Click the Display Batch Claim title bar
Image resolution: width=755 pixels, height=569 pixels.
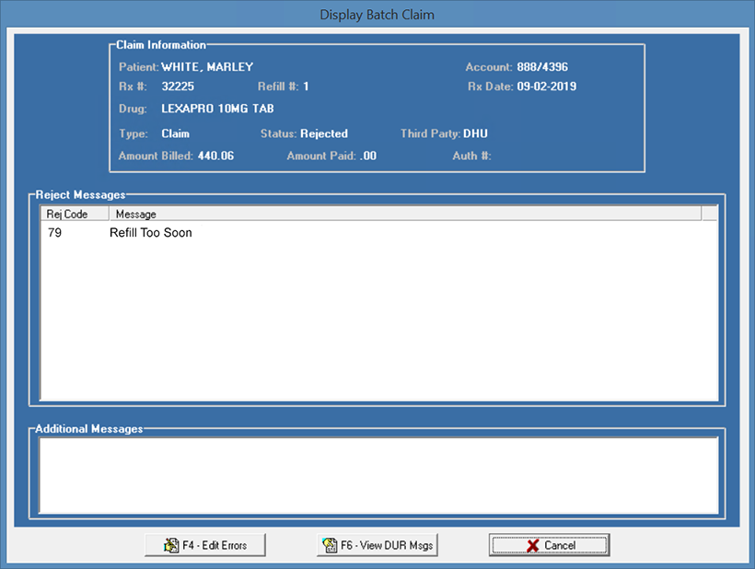click(377, 15)
